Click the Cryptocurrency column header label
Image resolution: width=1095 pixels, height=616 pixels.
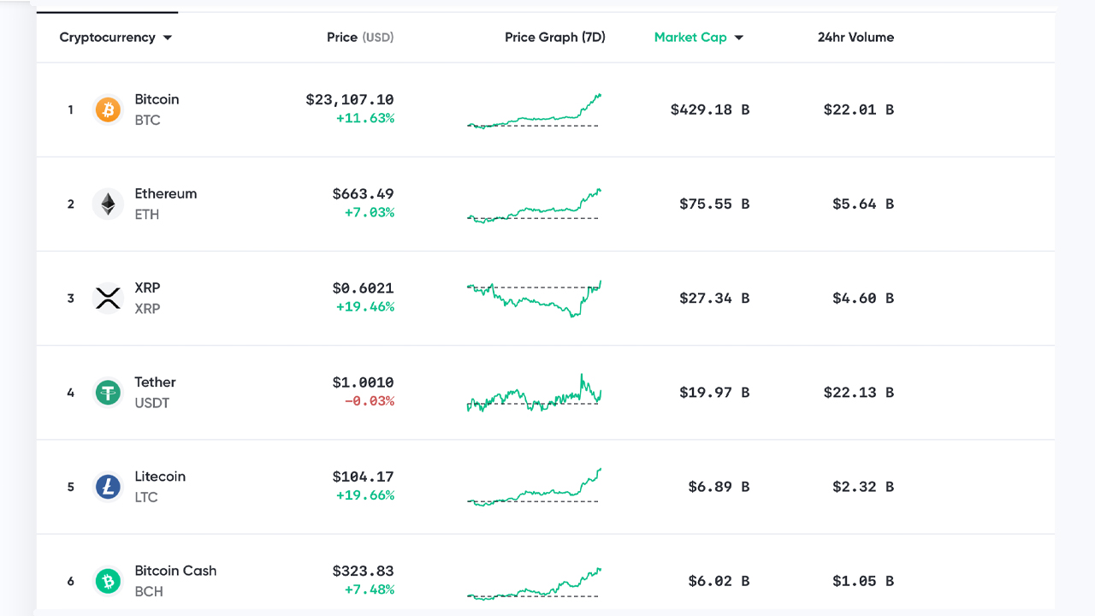107,38
